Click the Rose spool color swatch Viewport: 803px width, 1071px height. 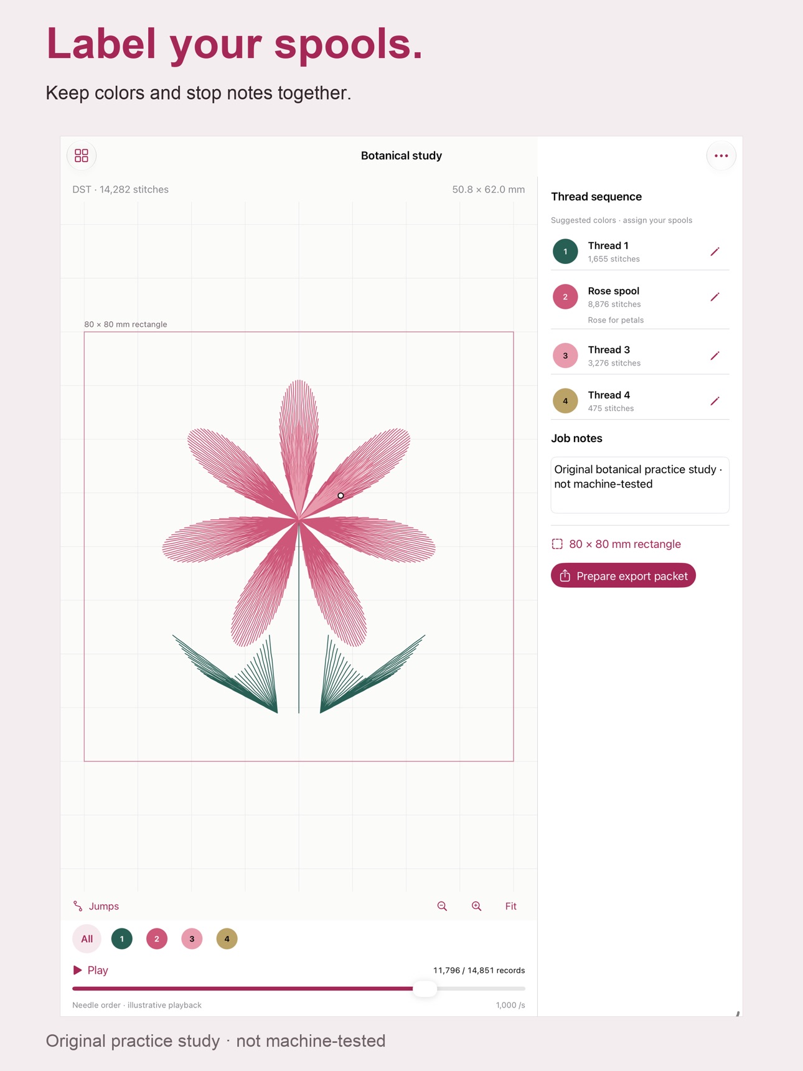[565, 297]
